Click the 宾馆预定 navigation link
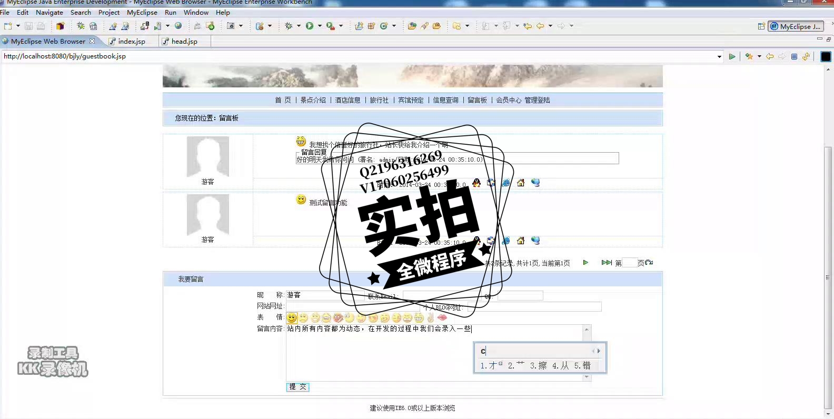Viewport: 834px width, 419px height. [x=411, y=100]
